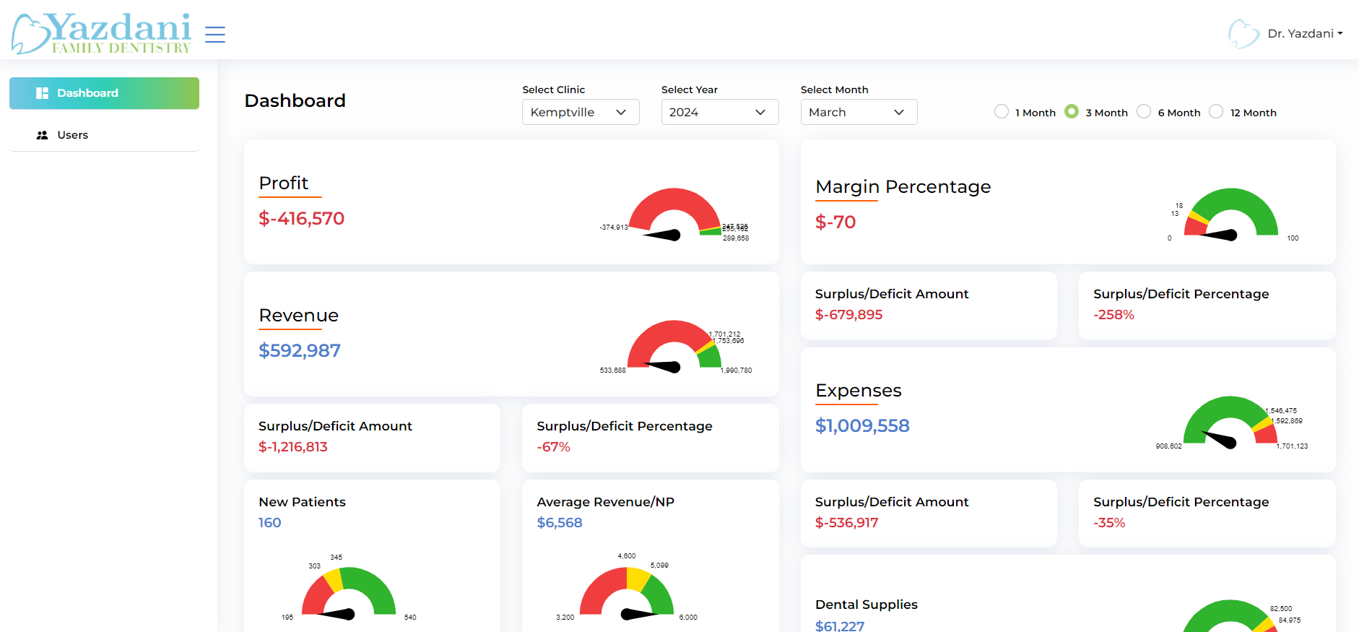Click the Select Year label
Viewport: 1359px width, 632px height.
(x=690, y=90)
